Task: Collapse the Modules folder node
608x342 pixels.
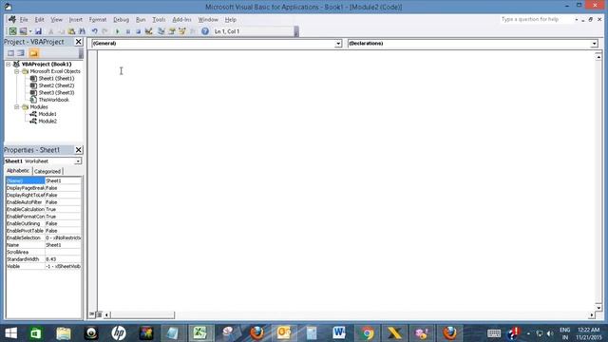Action: [x=17, y=106]
